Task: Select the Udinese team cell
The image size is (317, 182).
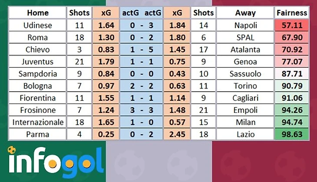Action: (38, 26)
